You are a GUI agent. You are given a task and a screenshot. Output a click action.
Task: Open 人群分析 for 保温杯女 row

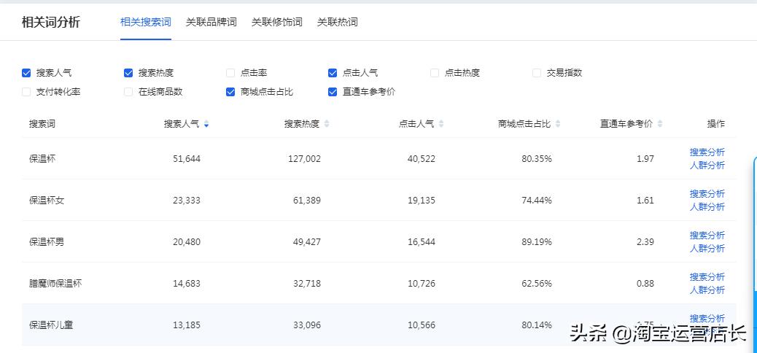click(707, 207)
